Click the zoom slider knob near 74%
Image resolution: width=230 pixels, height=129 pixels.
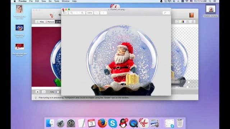pos(58,92)
